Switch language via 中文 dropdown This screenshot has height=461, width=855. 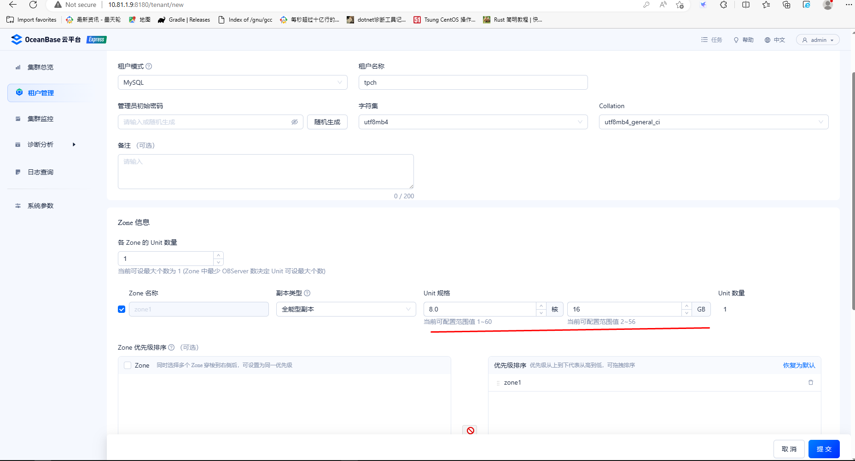pyautogui.click(x=775, y=40)
